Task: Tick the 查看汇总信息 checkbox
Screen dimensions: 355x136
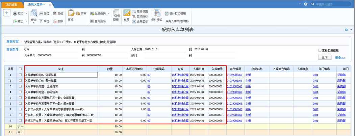Action: [320, 50]
